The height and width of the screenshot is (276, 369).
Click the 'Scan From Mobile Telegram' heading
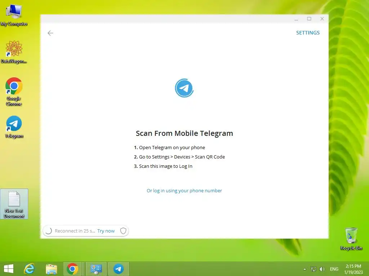click(184, 133)
